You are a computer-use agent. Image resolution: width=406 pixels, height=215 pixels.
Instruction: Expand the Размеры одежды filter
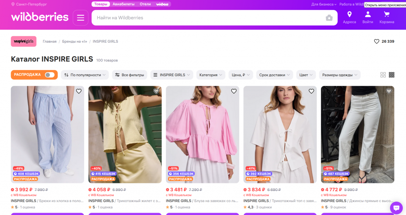[x=340, y=75]
